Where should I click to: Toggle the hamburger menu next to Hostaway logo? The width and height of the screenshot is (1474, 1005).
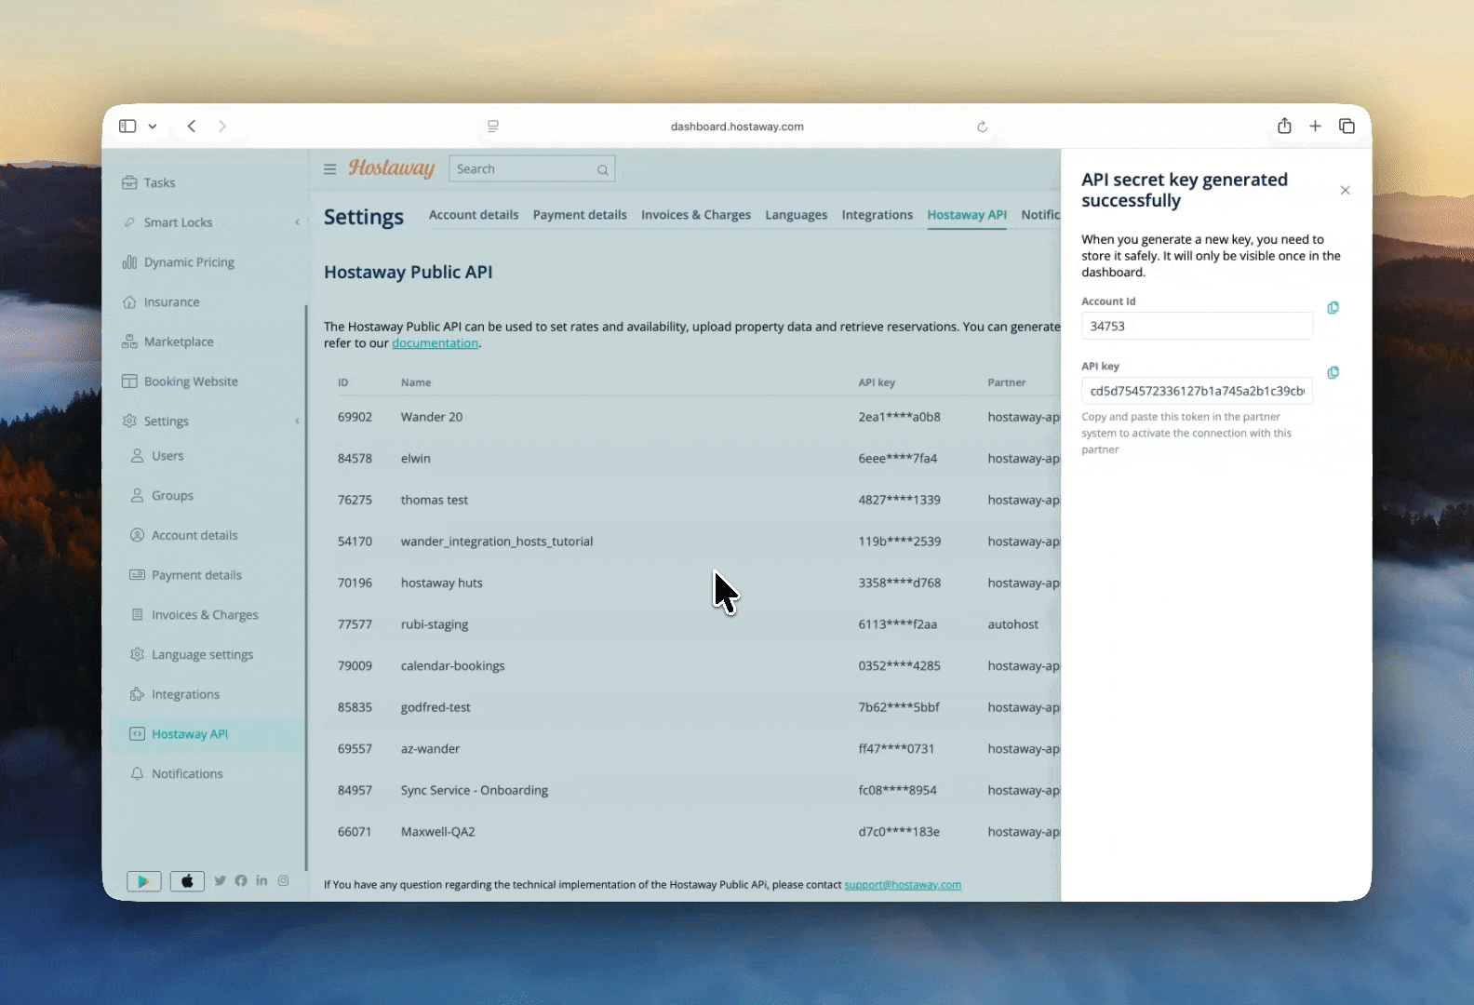(x=329, y=169)
